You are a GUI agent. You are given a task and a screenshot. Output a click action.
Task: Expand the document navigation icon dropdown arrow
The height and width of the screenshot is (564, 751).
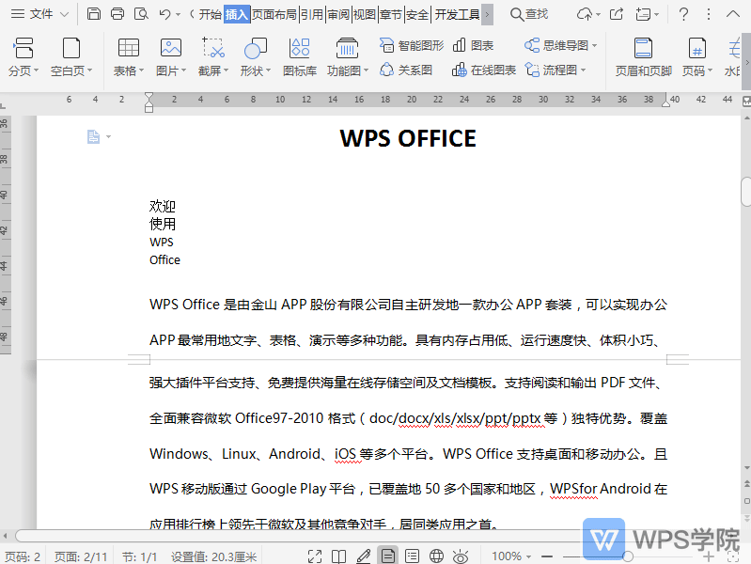pyautogui.click(x=108, y=137)
